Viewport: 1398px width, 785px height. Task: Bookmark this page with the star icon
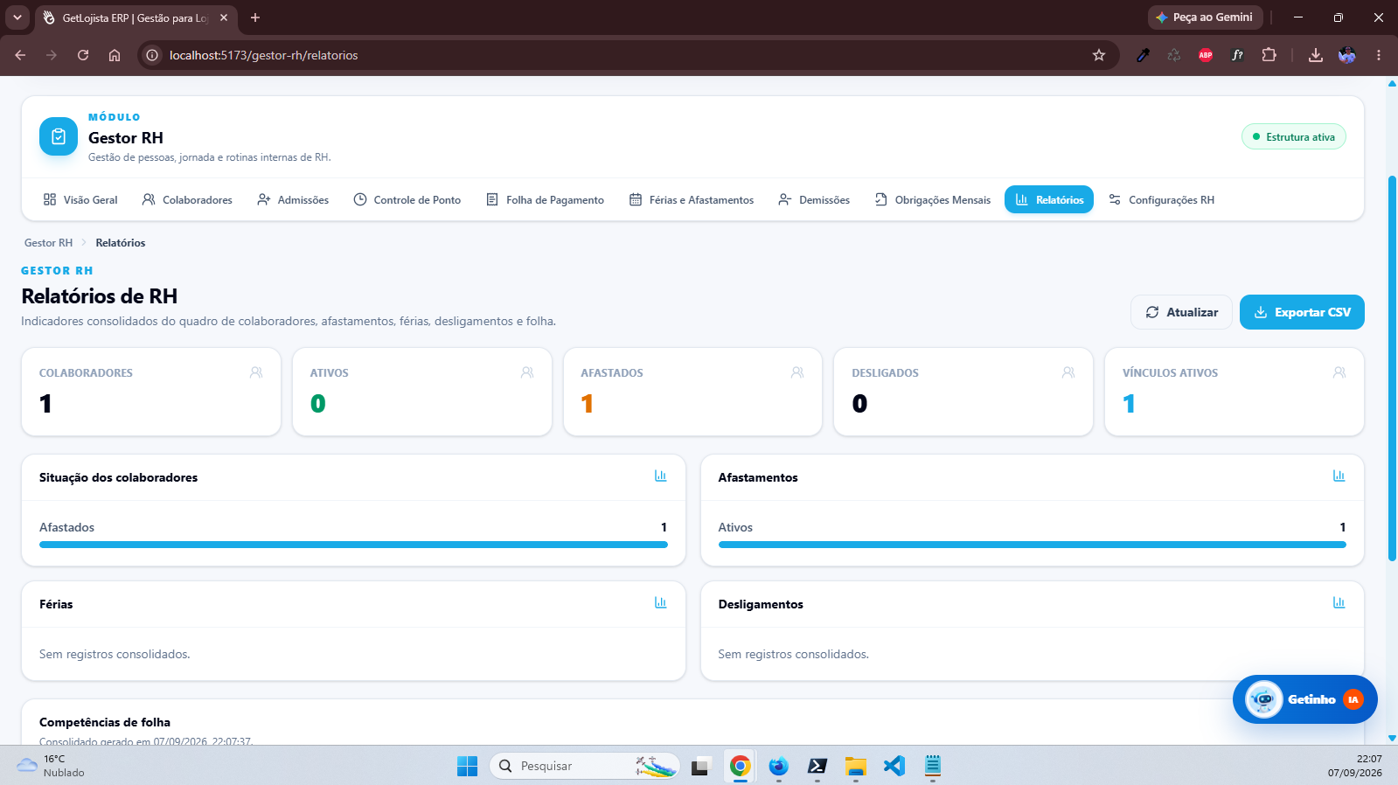[1099, 55]
